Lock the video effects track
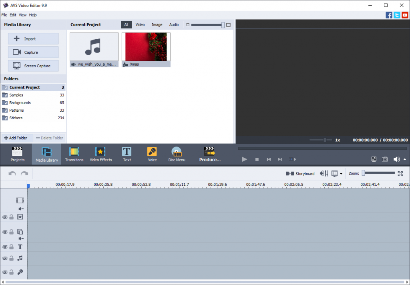This screenshot has height=285, width=410. pyautogui.click(x=11, y=217)
